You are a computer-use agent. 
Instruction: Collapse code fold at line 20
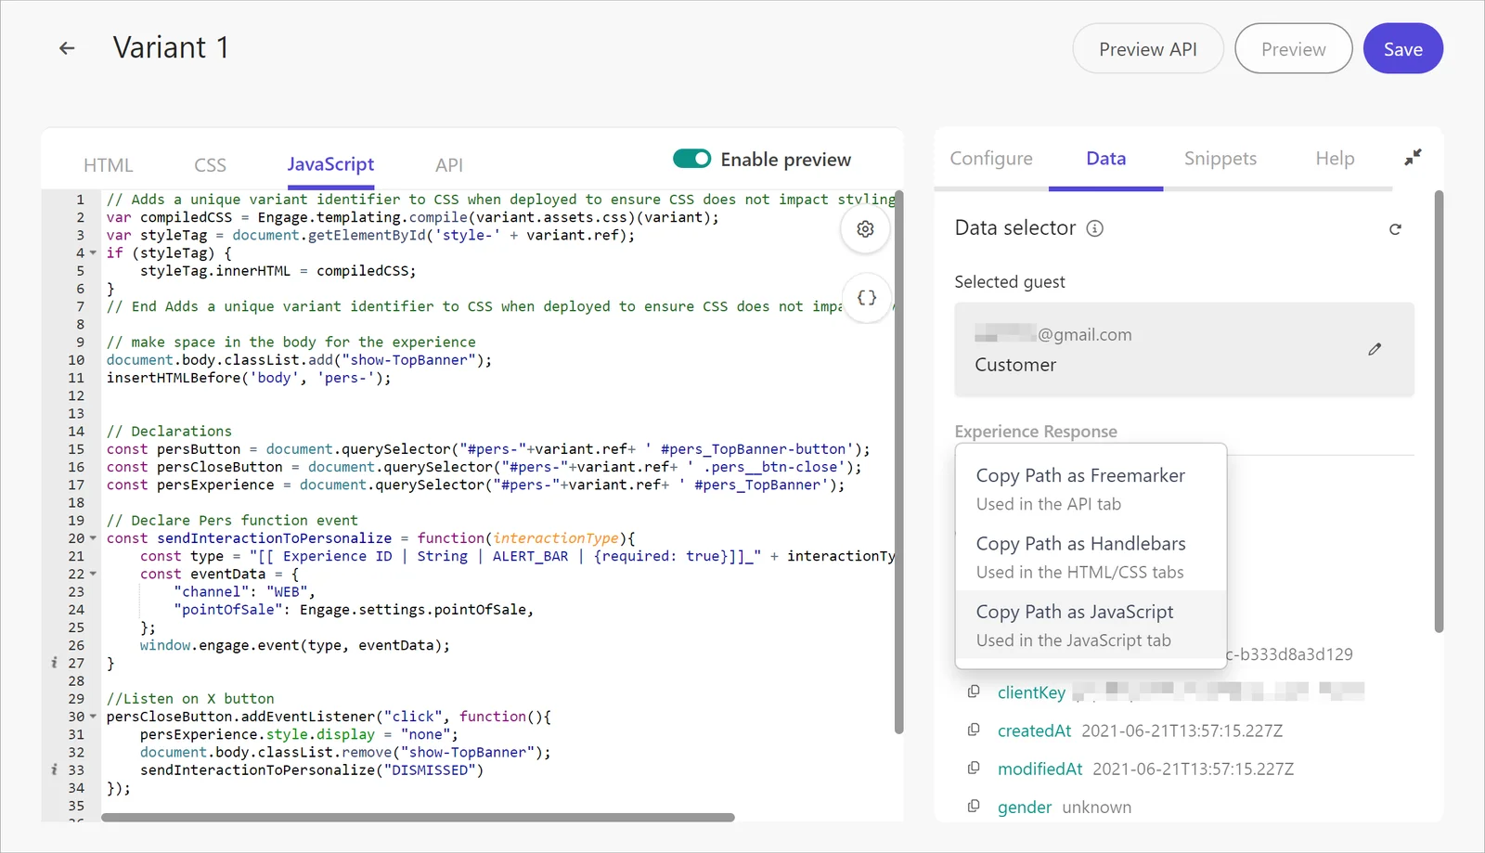93,538
